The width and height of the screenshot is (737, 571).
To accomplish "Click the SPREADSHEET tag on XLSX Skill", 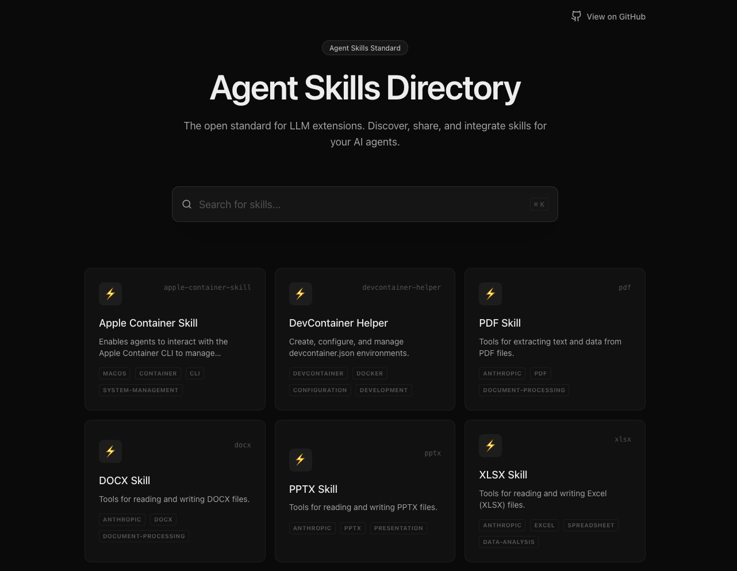I will click(x=590, y=525).
